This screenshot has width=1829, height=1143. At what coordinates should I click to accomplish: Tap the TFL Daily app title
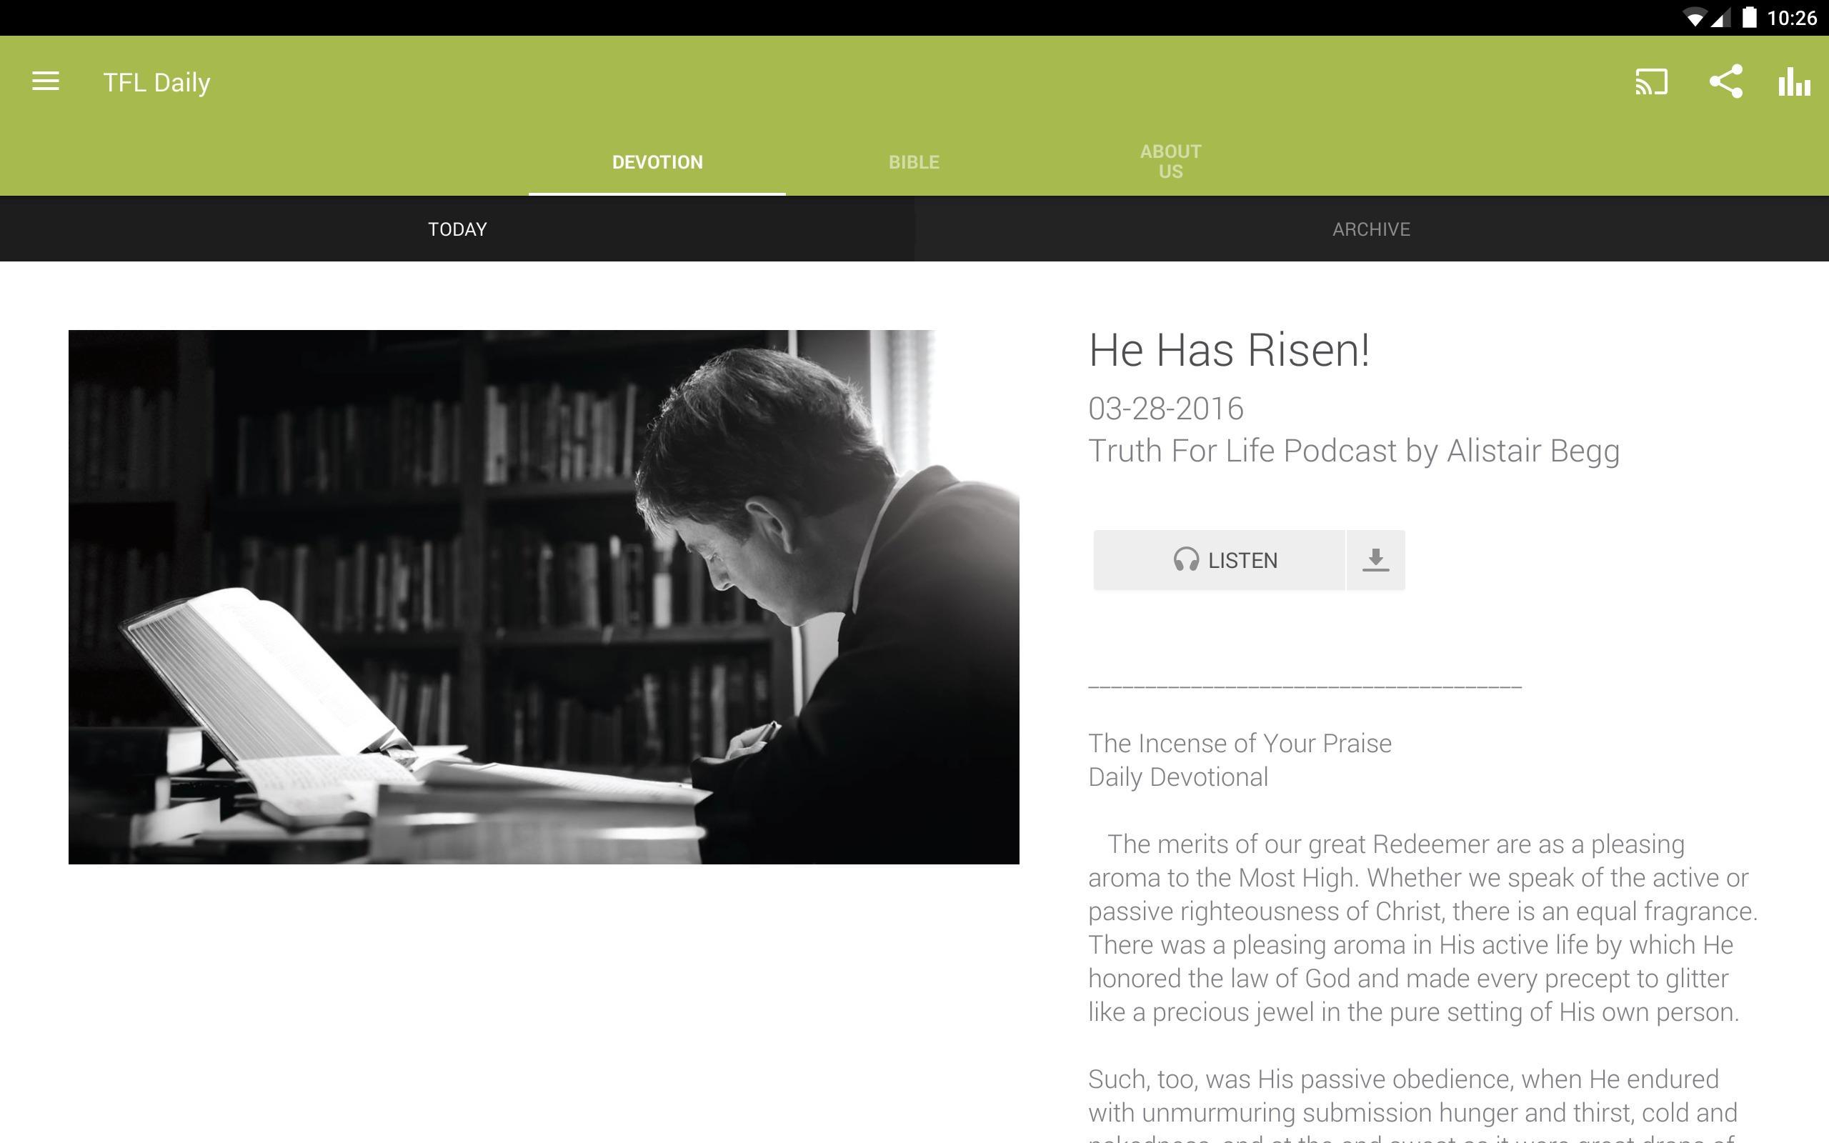(156, 81)
